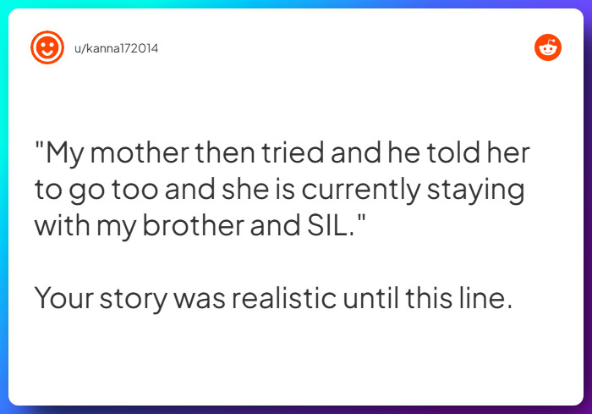Click the opening quotation mark before "My"

click(x=39, y=147)
